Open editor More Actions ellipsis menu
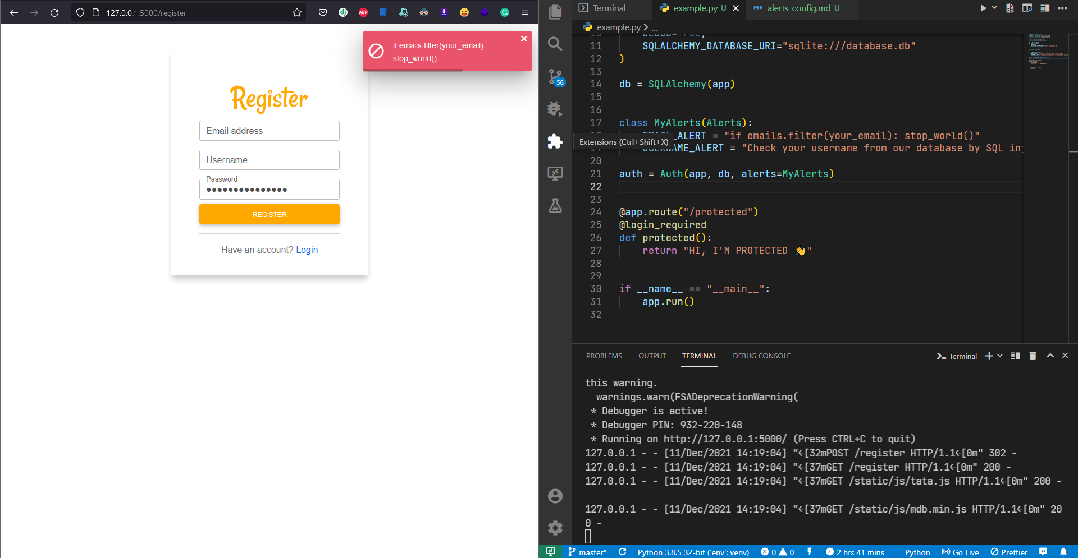The height and width of the screenshot is (558, 1078). coord(1062,8)
